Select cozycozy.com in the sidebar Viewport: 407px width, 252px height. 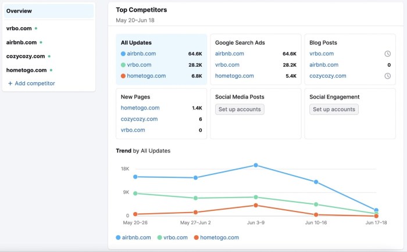tap(26, 56)
